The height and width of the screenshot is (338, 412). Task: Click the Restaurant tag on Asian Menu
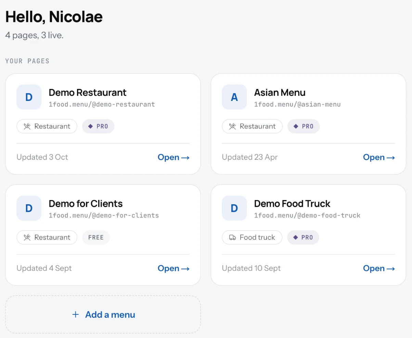[x=252, y=126]
